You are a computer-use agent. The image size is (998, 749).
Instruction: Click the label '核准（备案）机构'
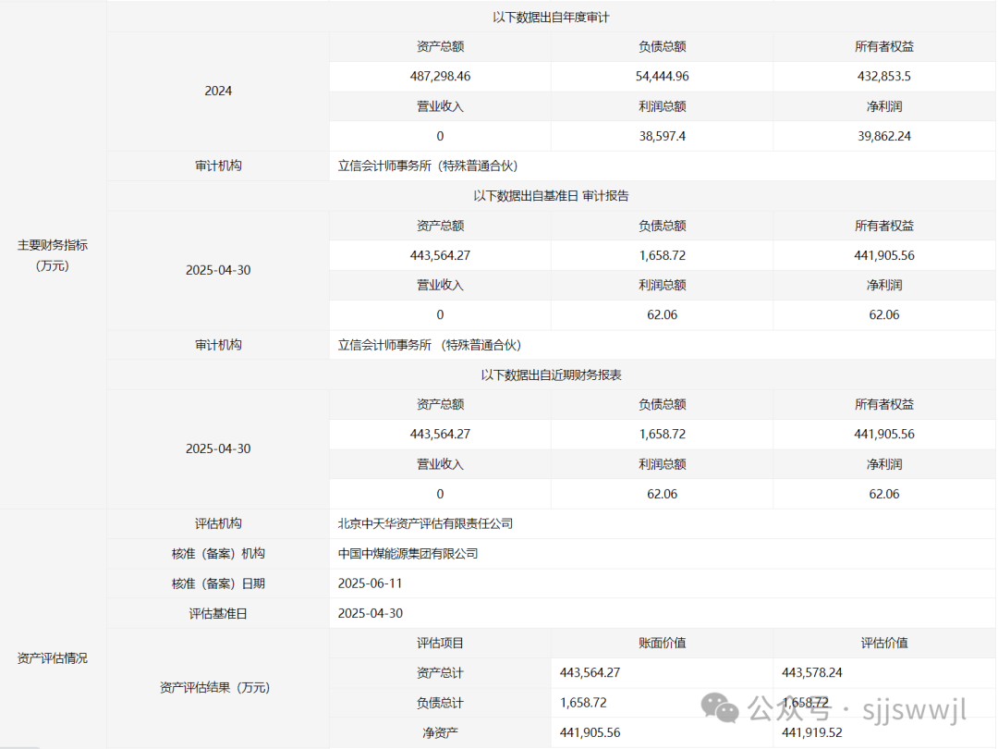pos(218,554)
